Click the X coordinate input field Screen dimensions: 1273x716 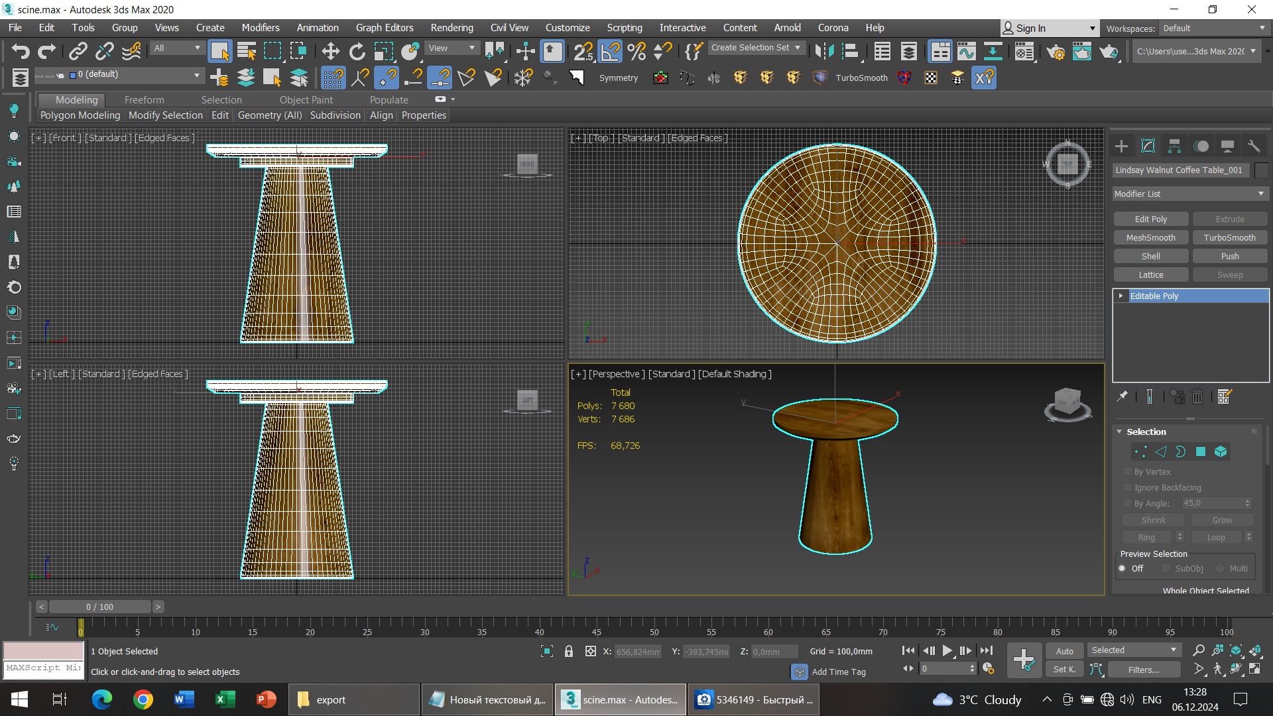tap(638, 652)
